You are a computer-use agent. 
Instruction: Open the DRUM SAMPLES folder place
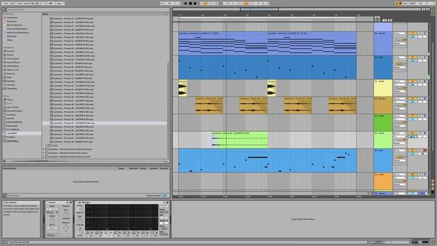(x=14, y=122)
